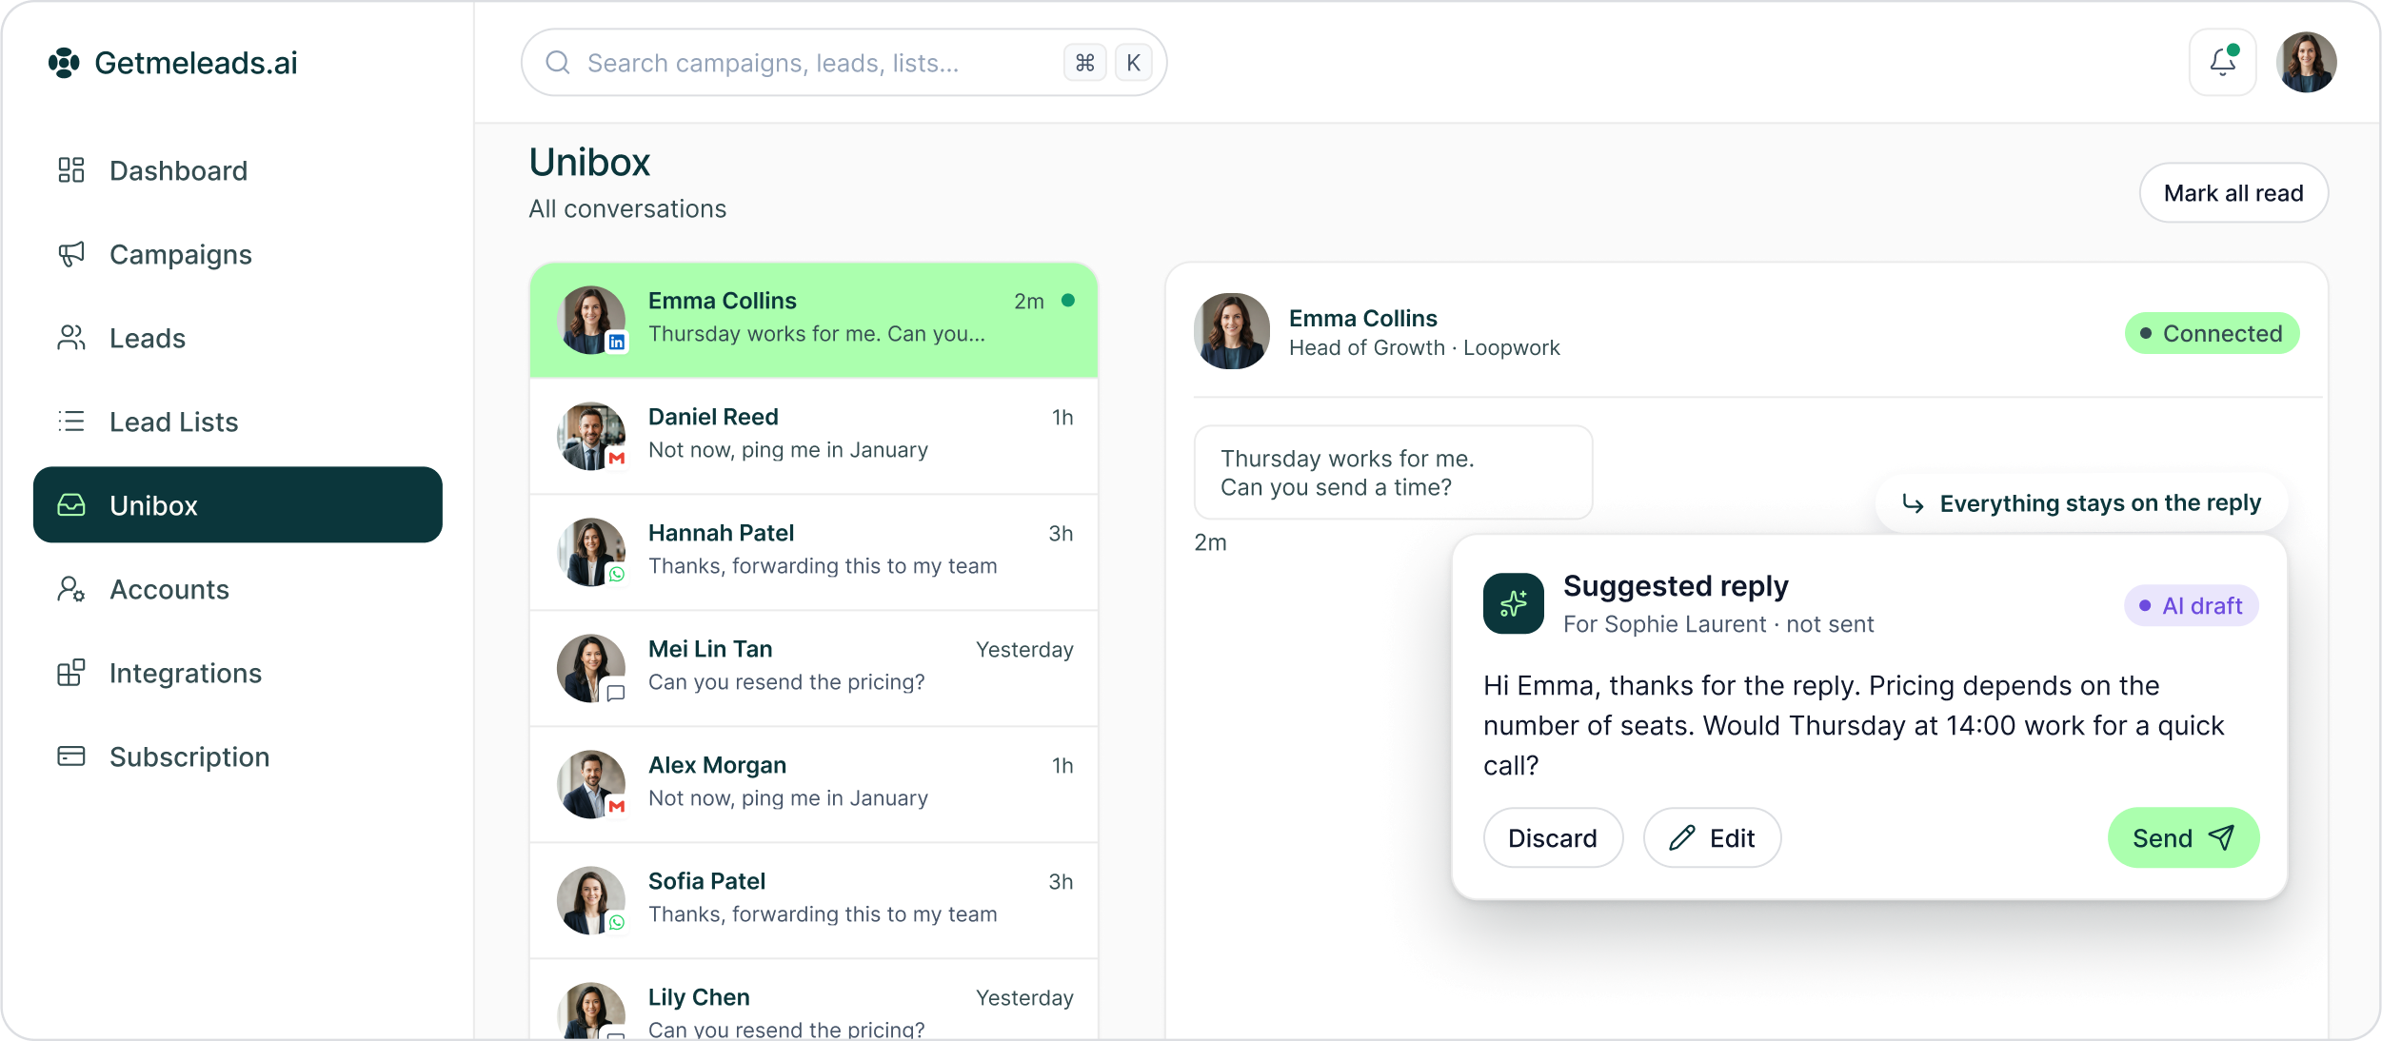Focus the search campaigns input field
The height and width of the screenshot is (1041, 2382).
tap(844, 63)
